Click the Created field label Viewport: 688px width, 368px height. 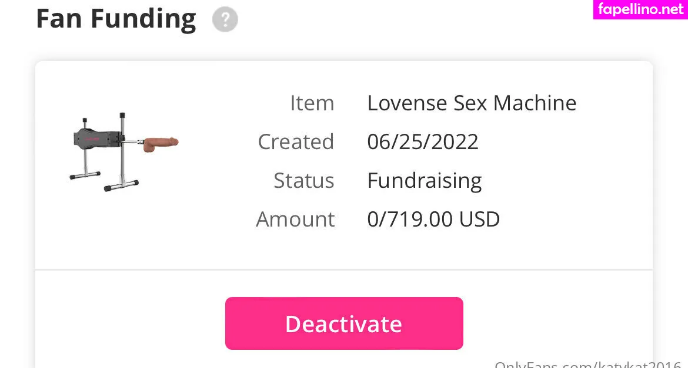(296, 142)
